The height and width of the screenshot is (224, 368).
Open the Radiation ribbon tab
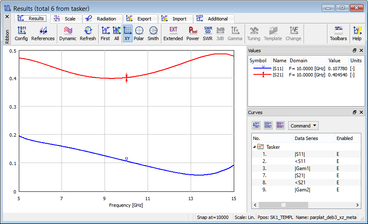pos(102,19)
